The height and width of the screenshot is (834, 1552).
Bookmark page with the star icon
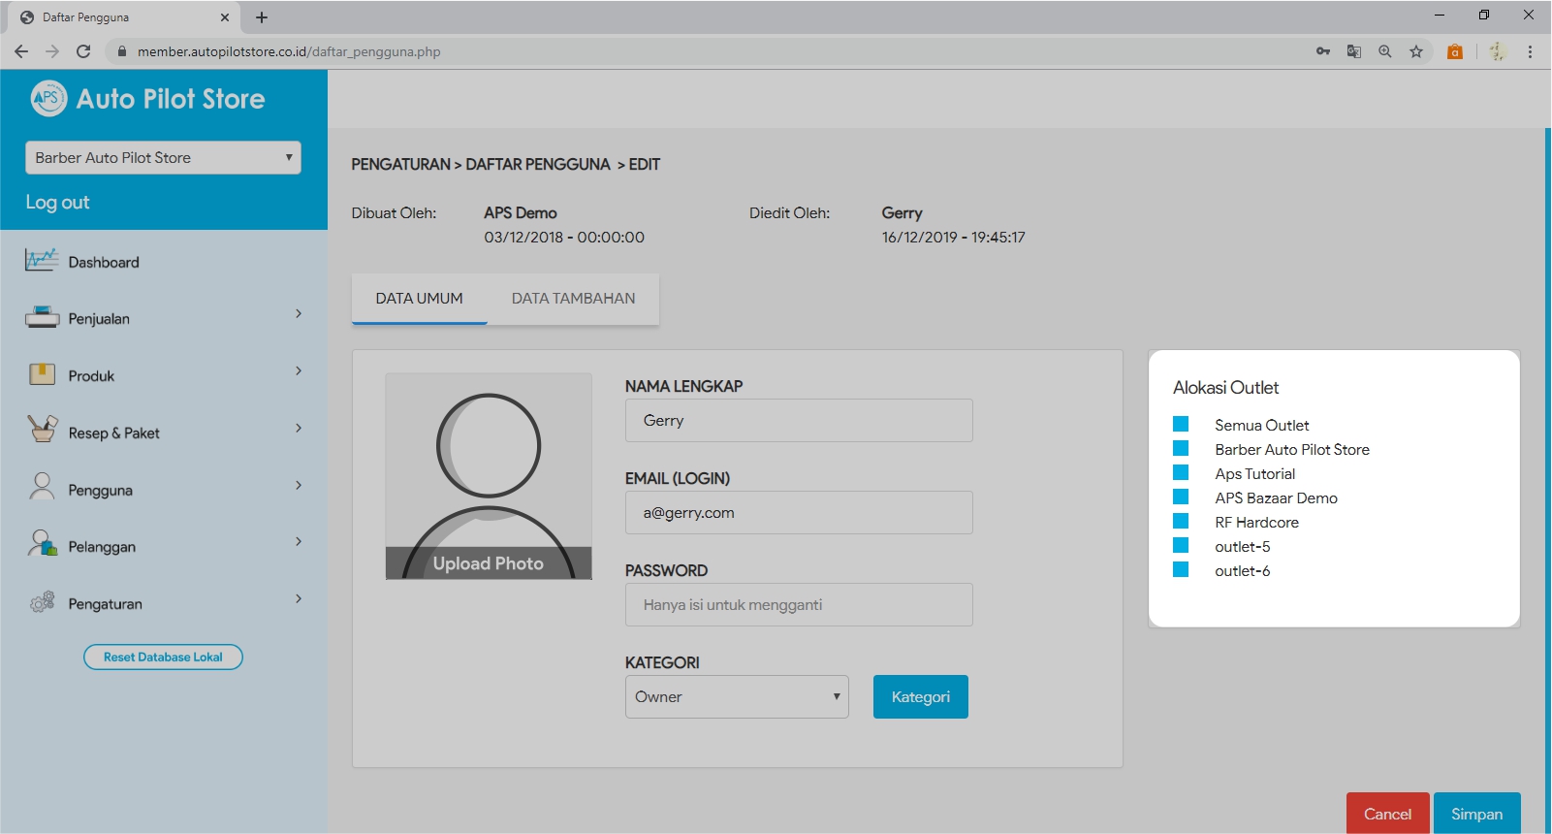1416,51
